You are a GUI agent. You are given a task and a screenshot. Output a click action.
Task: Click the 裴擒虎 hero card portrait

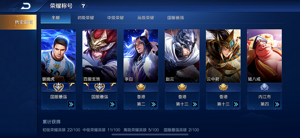point(58,56)
